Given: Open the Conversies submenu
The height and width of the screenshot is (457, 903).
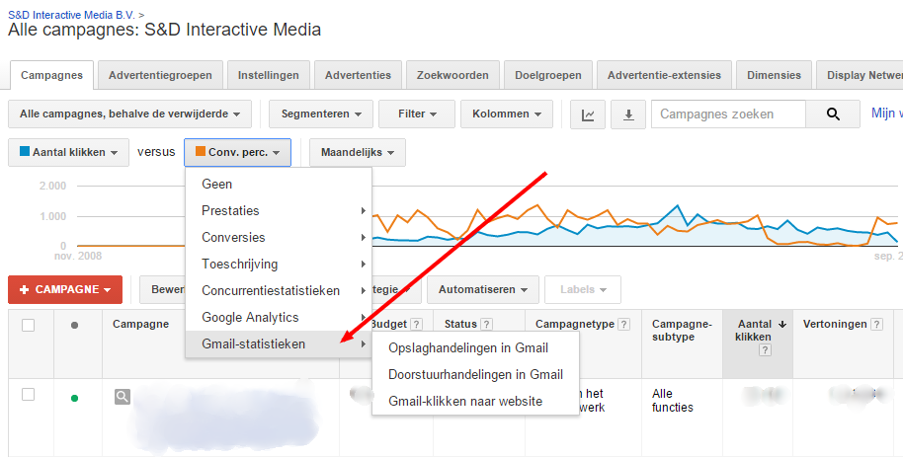Looking at the screenshot, I should coord(279,237).
